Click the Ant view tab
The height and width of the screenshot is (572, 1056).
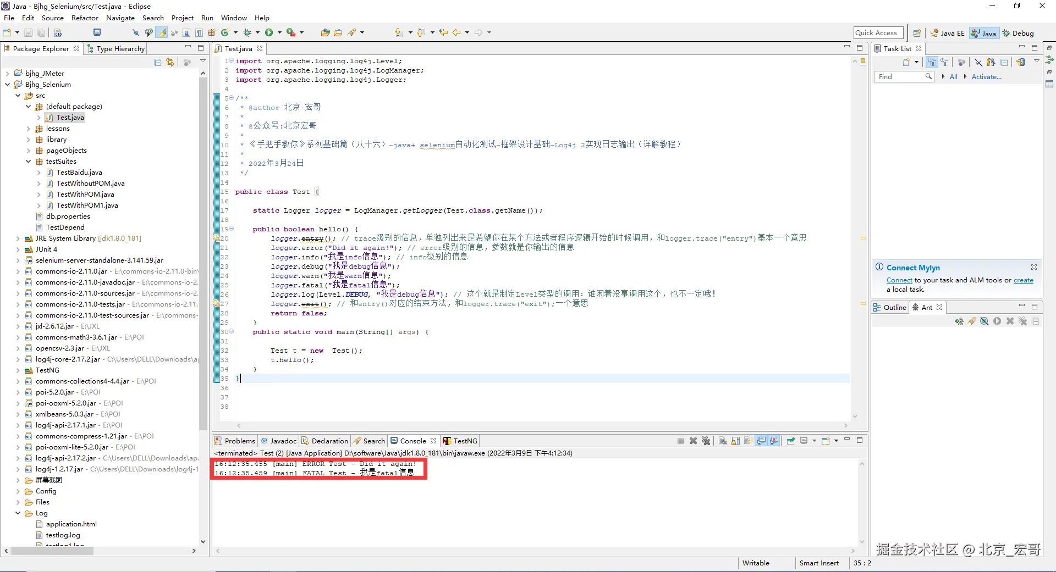[927, 307]
